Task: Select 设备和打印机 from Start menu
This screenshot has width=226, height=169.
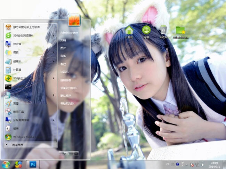Action: point(68,88)
